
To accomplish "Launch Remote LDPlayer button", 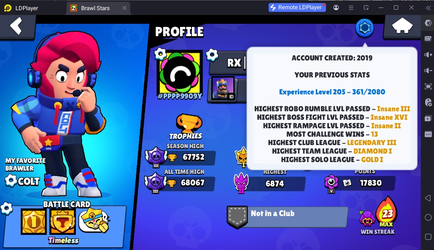I will [297, 7].
